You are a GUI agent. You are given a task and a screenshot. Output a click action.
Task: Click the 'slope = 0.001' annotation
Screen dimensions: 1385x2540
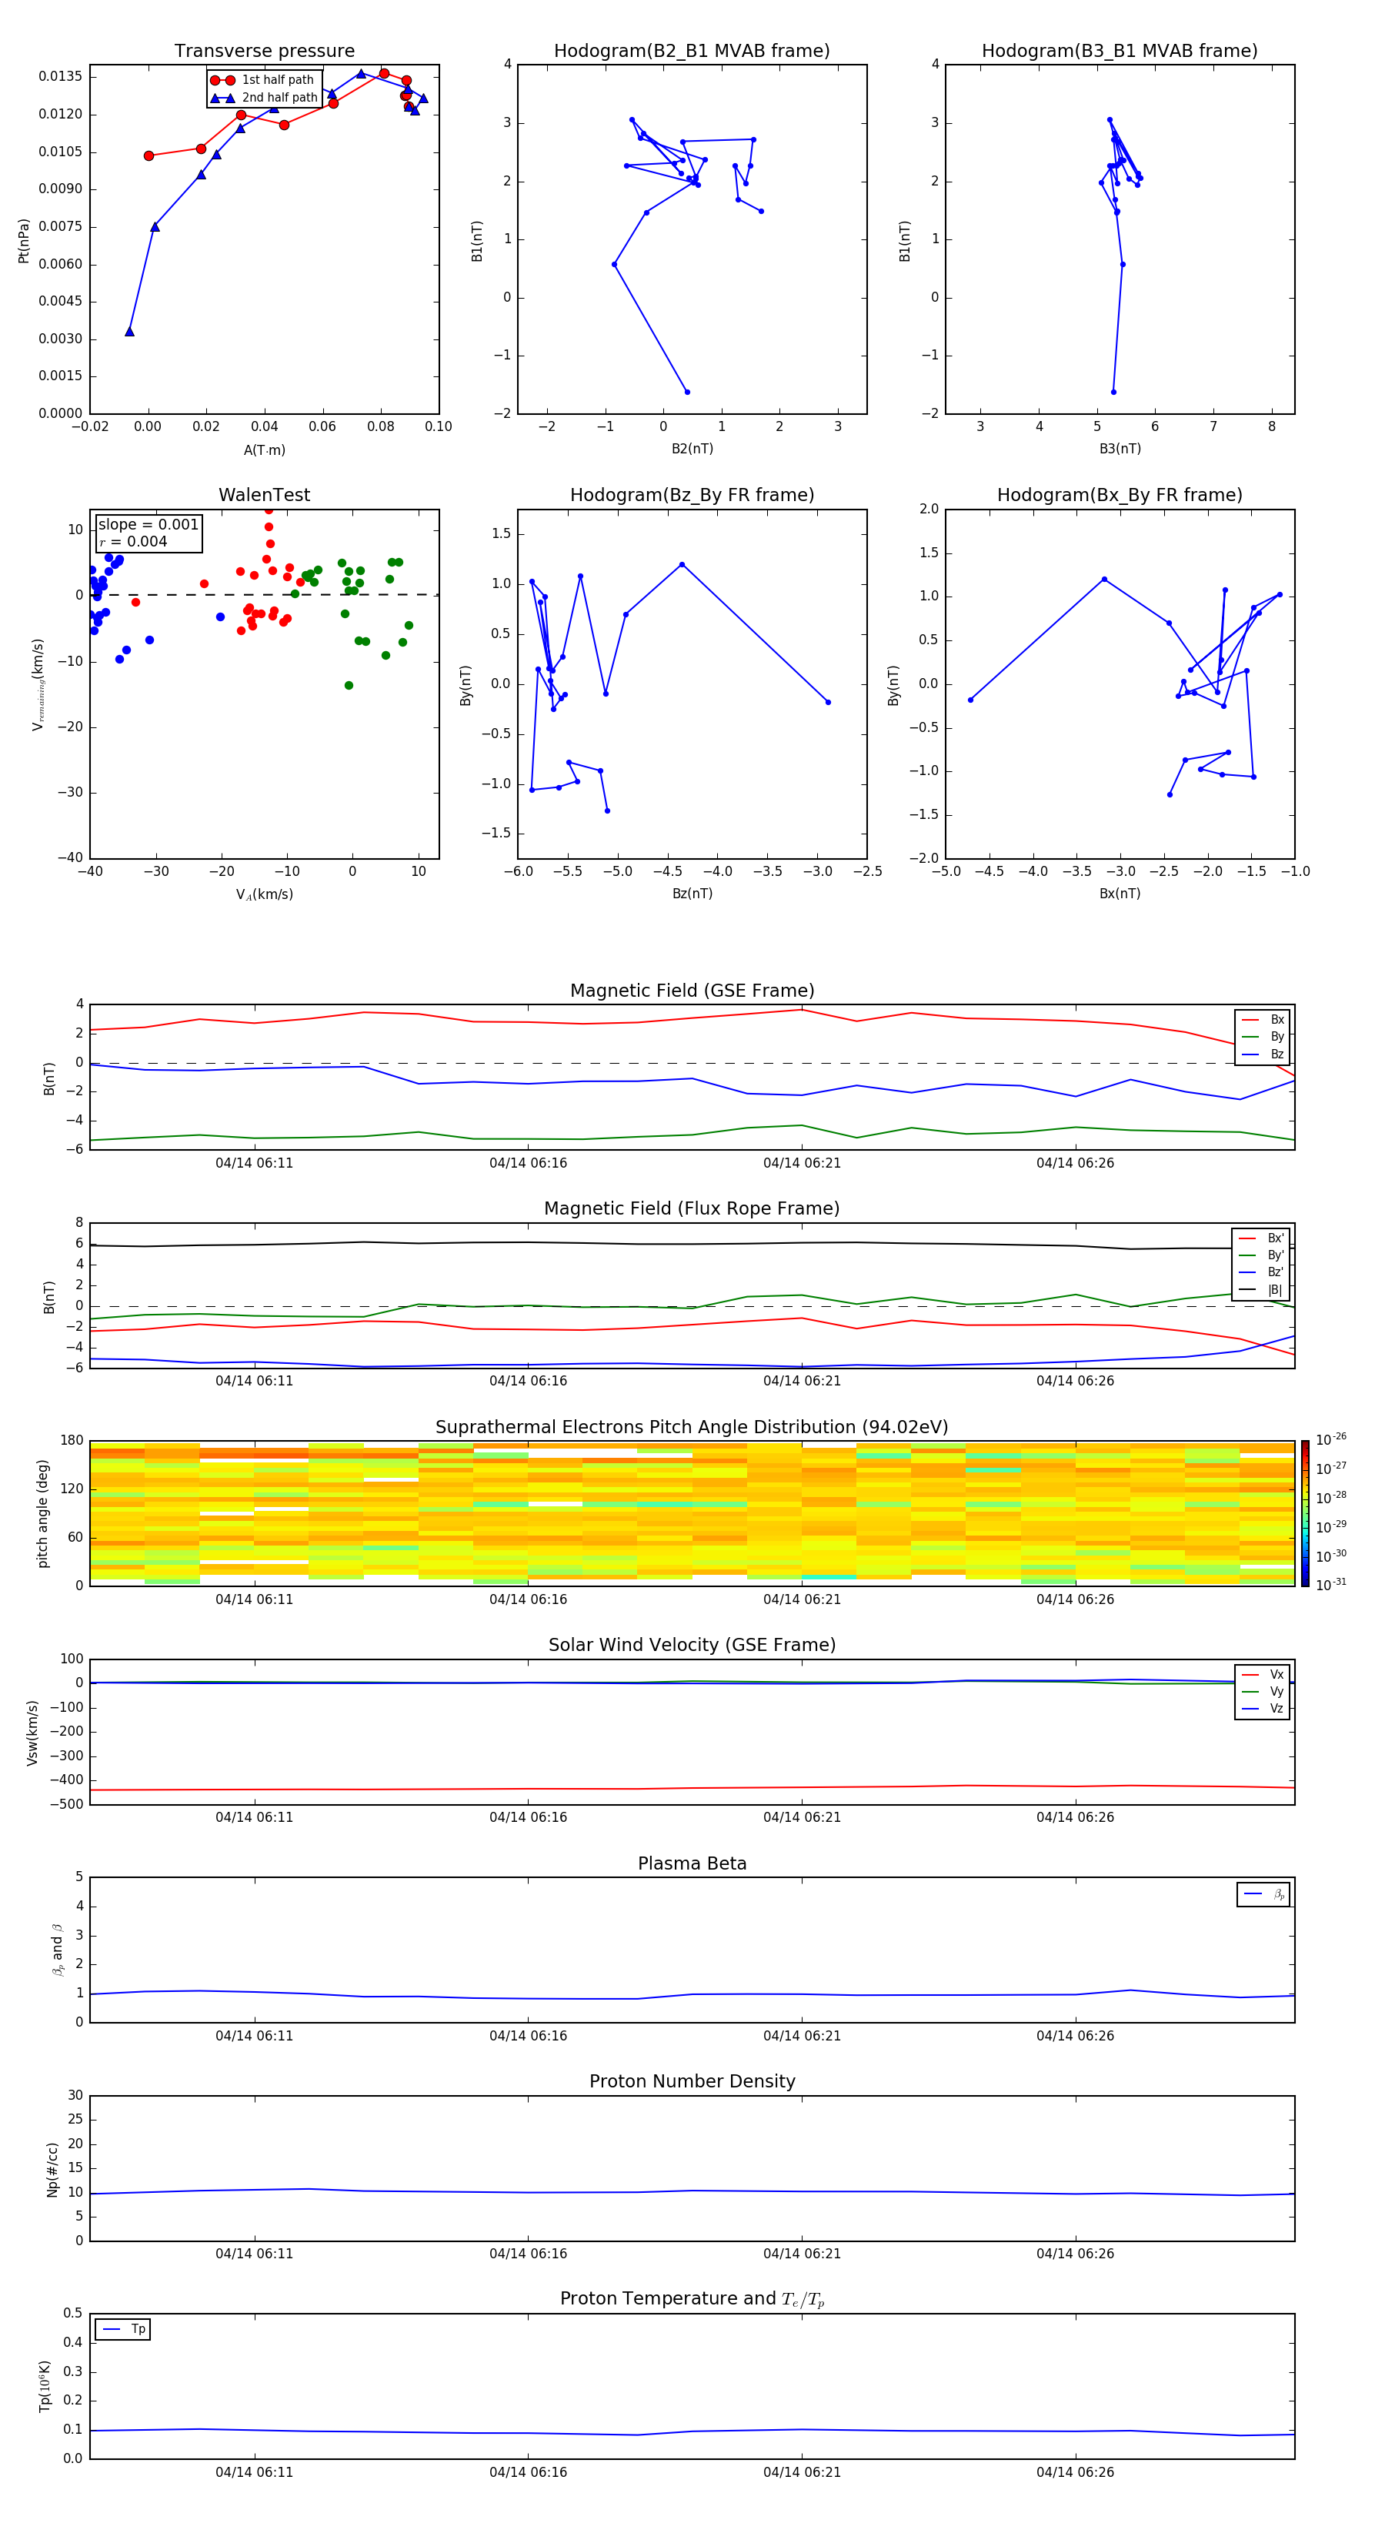pyautogui.click(x=148, y=525)
